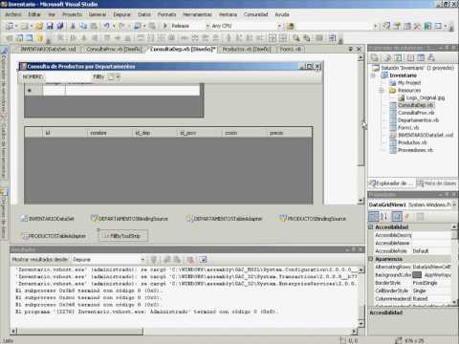
Task: Click View Designer icon in Solution Explorer
Action: tap(421, 57)
